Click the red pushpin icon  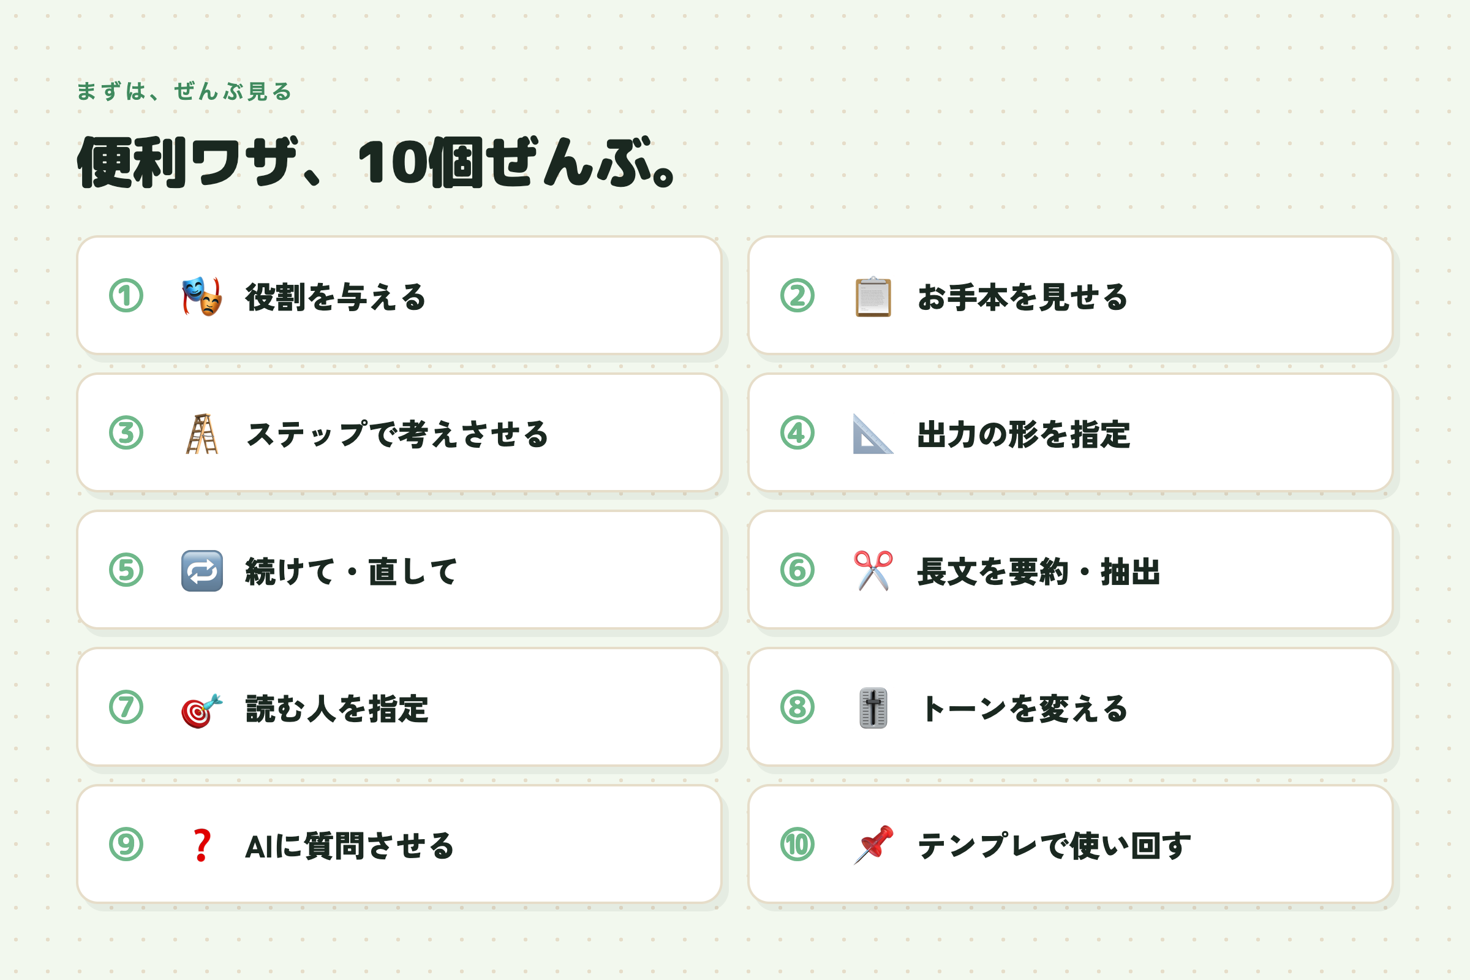point(873,845)
